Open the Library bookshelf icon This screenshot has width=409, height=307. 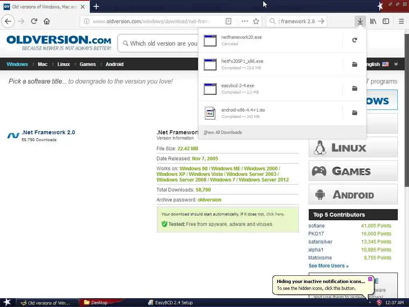[x=373, y=21]
